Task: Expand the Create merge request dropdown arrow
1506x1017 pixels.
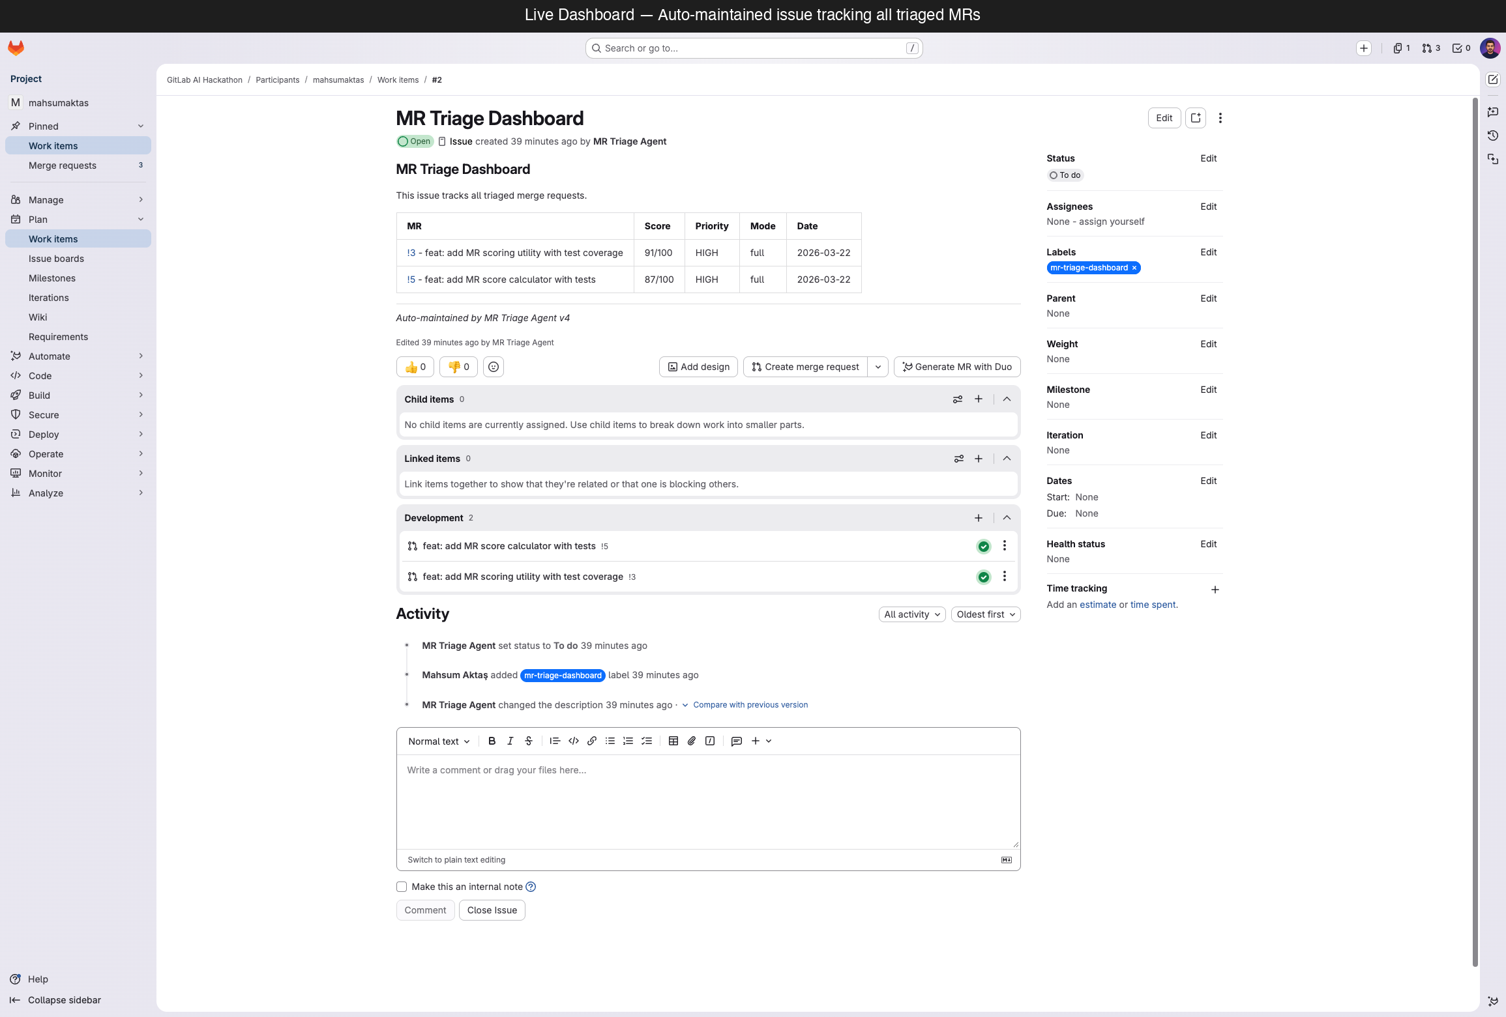Action: point(878,367)
